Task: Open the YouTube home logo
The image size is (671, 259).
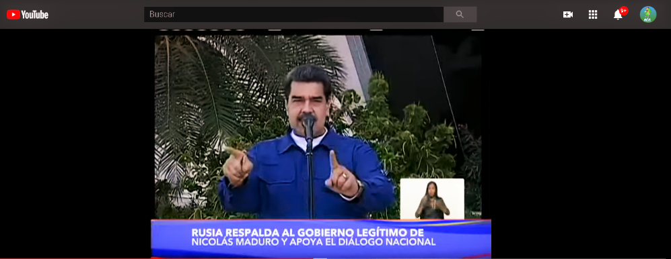Action: (28, 15)
